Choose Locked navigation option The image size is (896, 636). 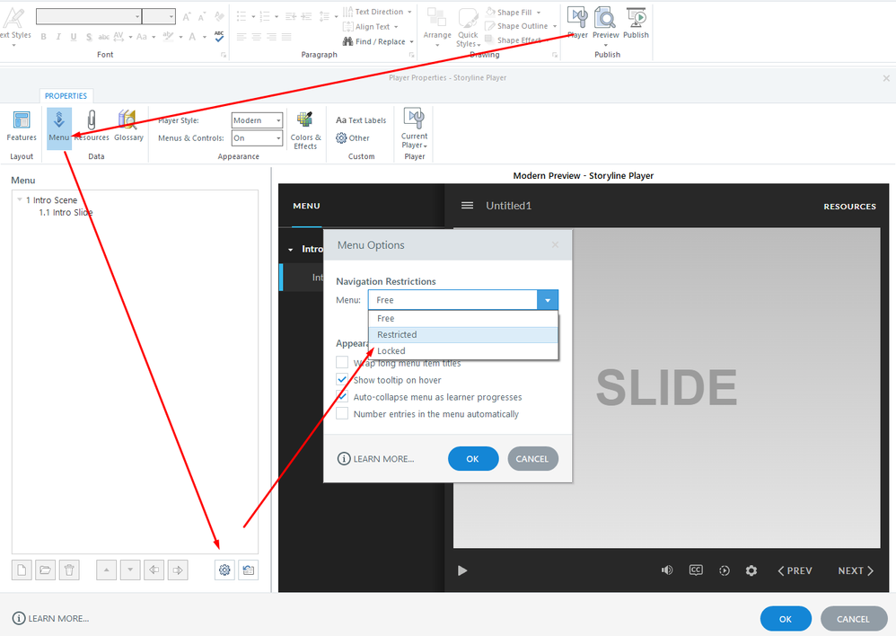tap(463, 350)
